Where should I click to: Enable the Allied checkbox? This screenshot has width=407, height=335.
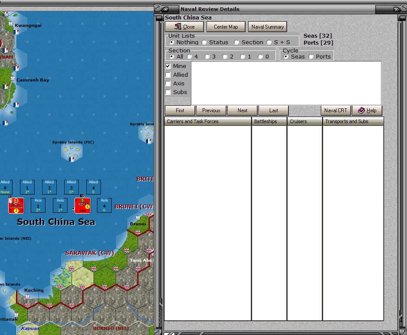click(168, 75)
